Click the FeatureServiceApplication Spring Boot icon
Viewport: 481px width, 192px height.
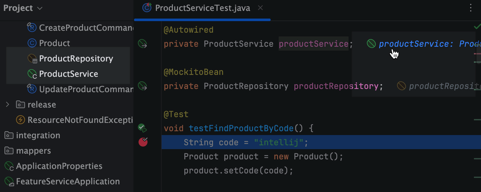pyautogui.click(x=9, y=181)
